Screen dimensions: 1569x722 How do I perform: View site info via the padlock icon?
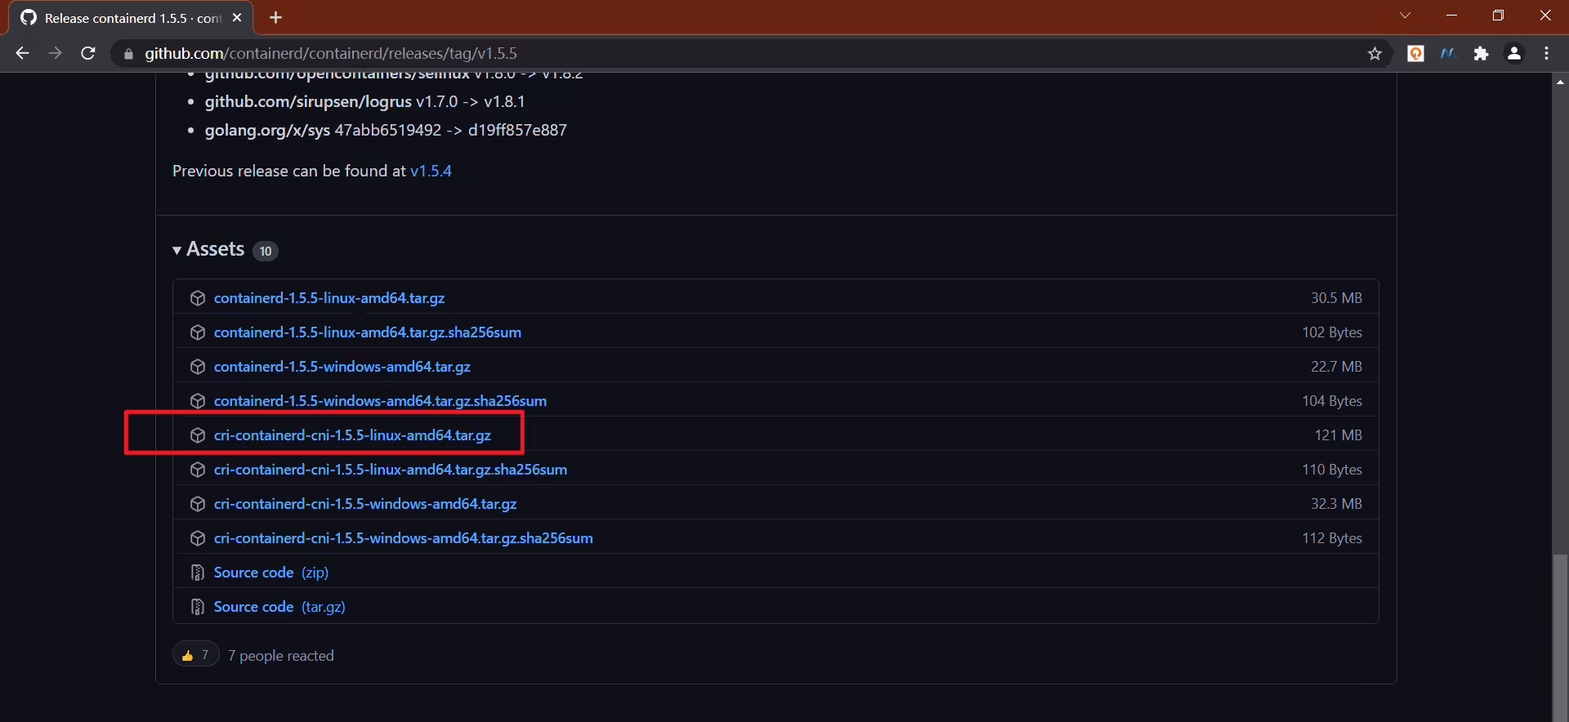point(128,54)
